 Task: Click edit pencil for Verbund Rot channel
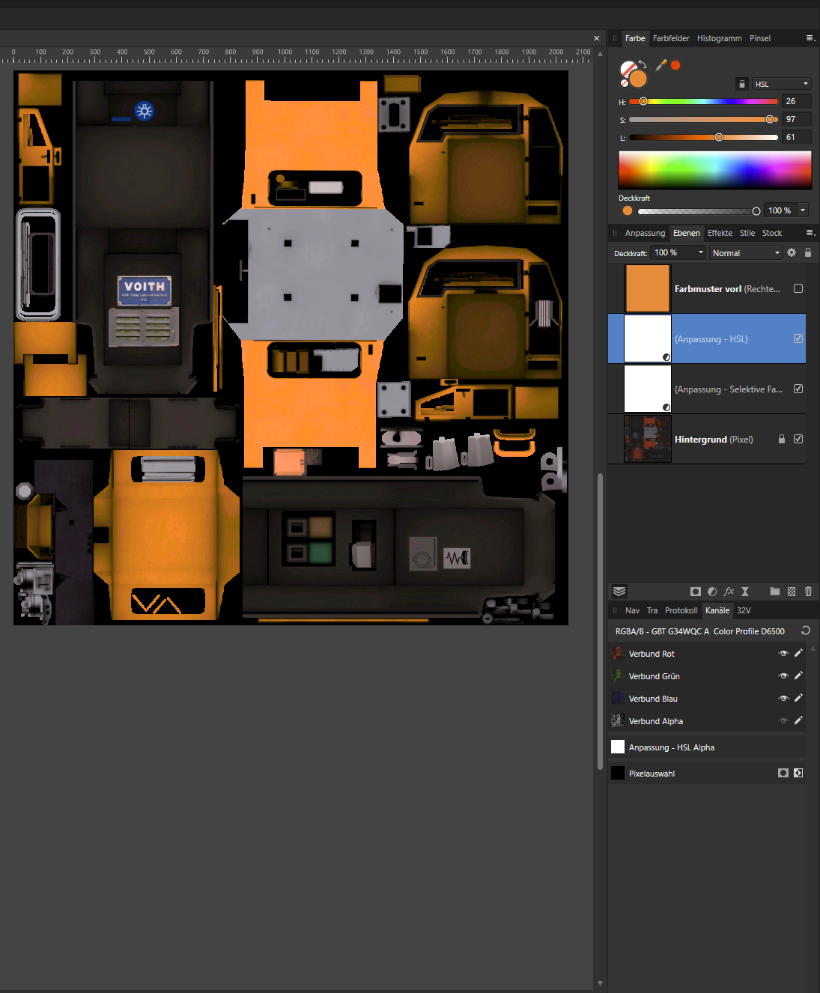(798, 653)
